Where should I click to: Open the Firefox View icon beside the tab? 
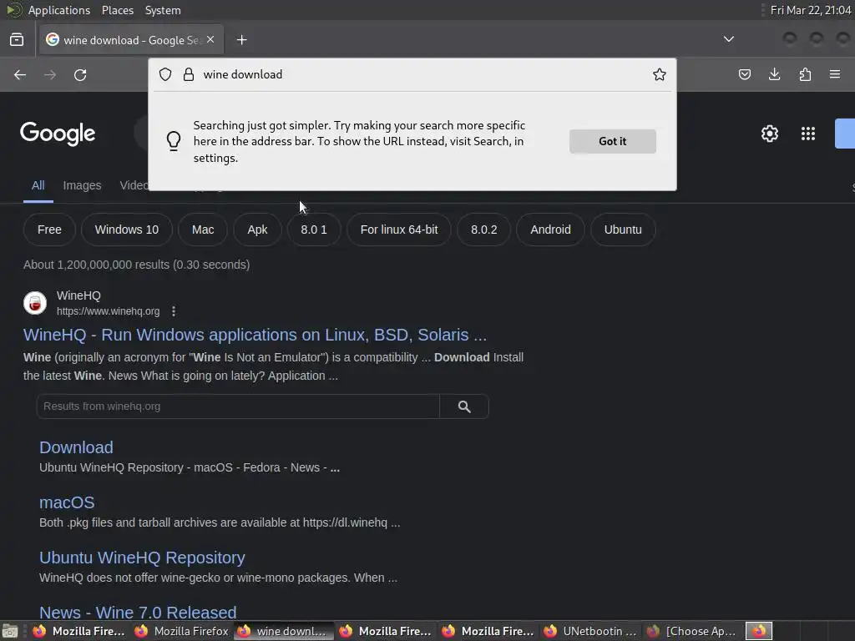17,40
